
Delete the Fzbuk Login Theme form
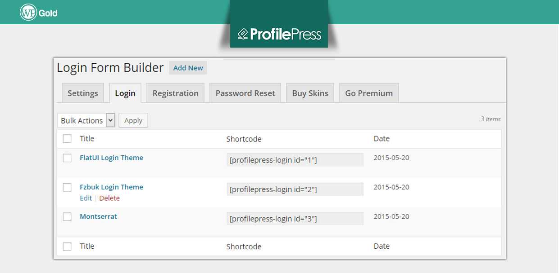109,198
